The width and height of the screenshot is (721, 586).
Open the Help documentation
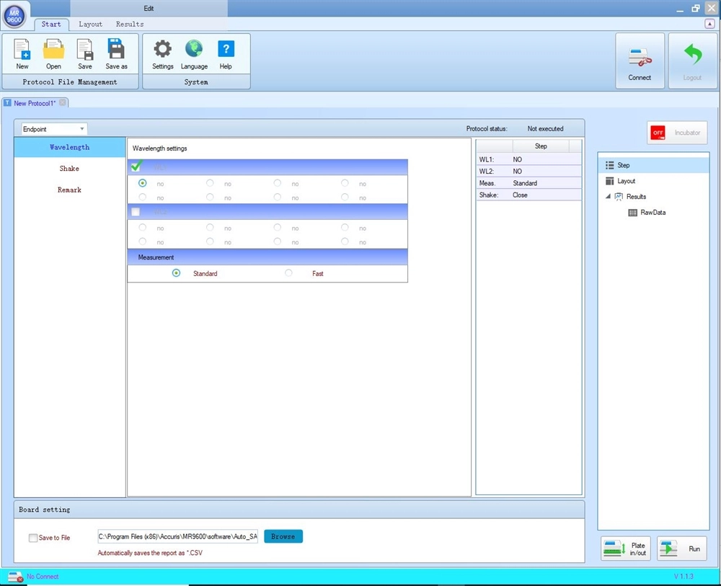tap(226, 53)
